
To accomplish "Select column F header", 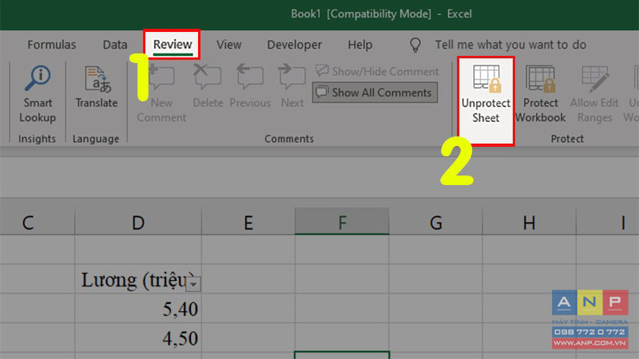I will (342, 221).
